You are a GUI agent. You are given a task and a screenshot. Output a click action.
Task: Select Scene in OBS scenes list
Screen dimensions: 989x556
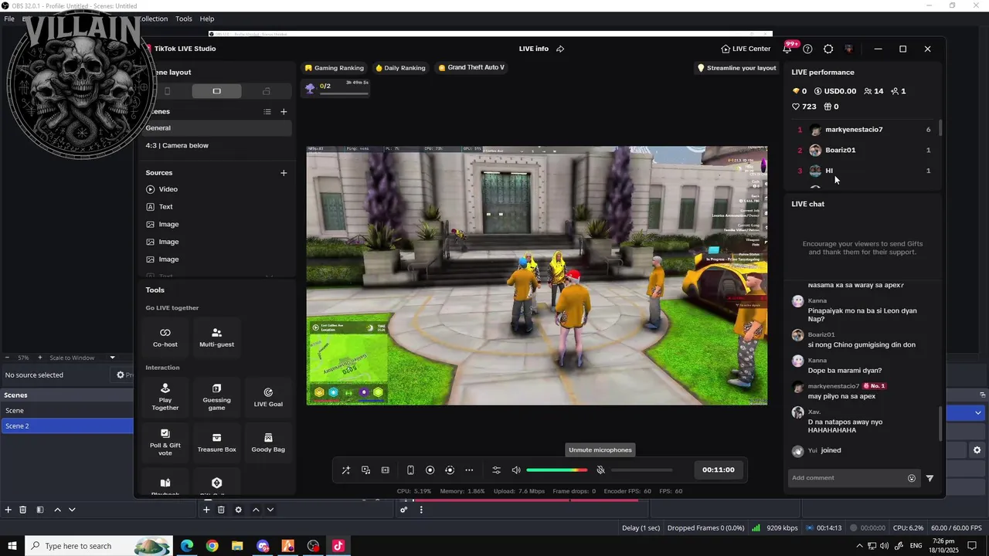(67, 411)
